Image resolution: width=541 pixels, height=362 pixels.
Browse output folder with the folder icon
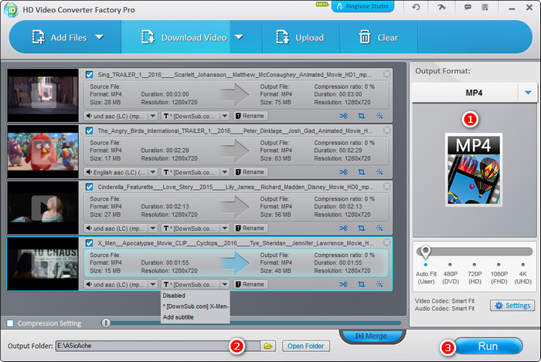pyautogui.click(x=268, y=346)
